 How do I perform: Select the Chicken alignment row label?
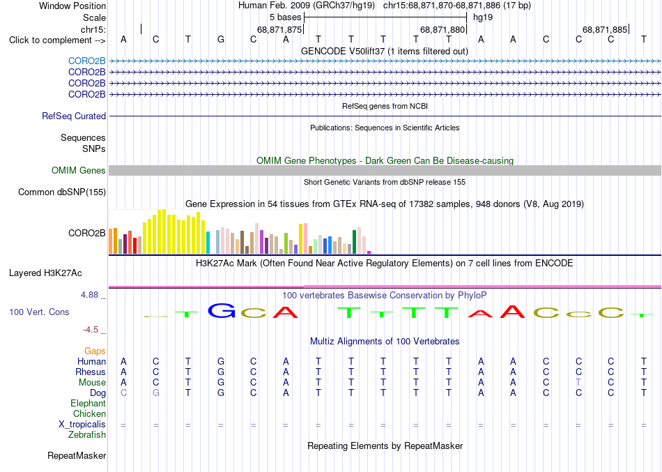pos(89,413)
